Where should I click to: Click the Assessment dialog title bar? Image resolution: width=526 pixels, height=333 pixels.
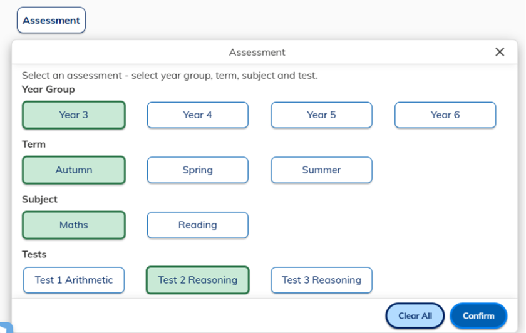pyautogui.click(x=257, y=53)
